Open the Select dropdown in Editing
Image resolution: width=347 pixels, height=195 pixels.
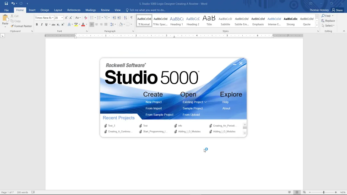(x=328, y=25)
